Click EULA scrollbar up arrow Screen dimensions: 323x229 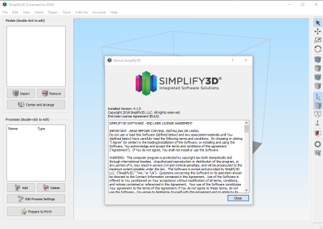tap(247, 123)
